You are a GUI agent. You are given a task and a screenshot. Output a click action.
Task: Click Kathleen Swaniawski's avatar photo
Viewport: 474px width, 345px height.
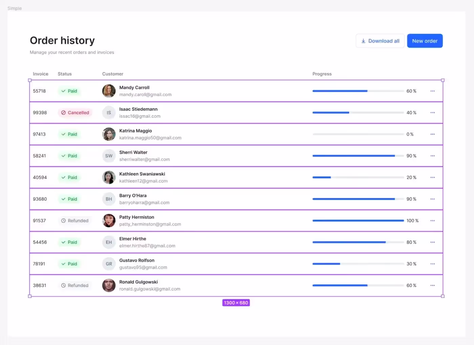tap(109, 177)
